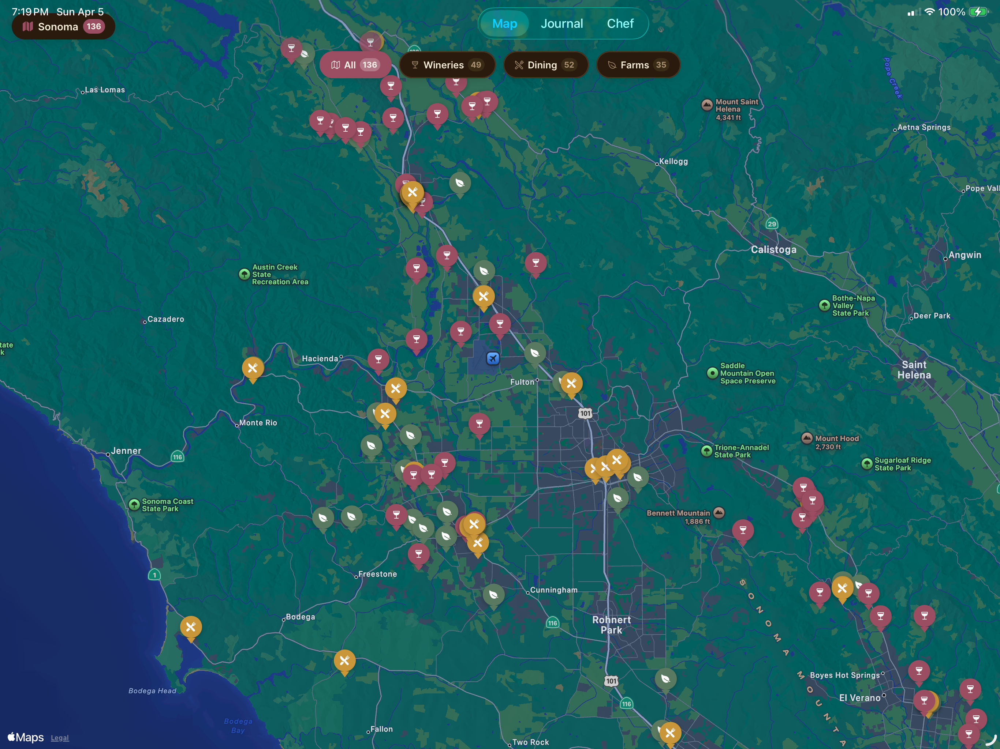
Task: Tap Mount Saint Helena peak marker
Action: 706,105
